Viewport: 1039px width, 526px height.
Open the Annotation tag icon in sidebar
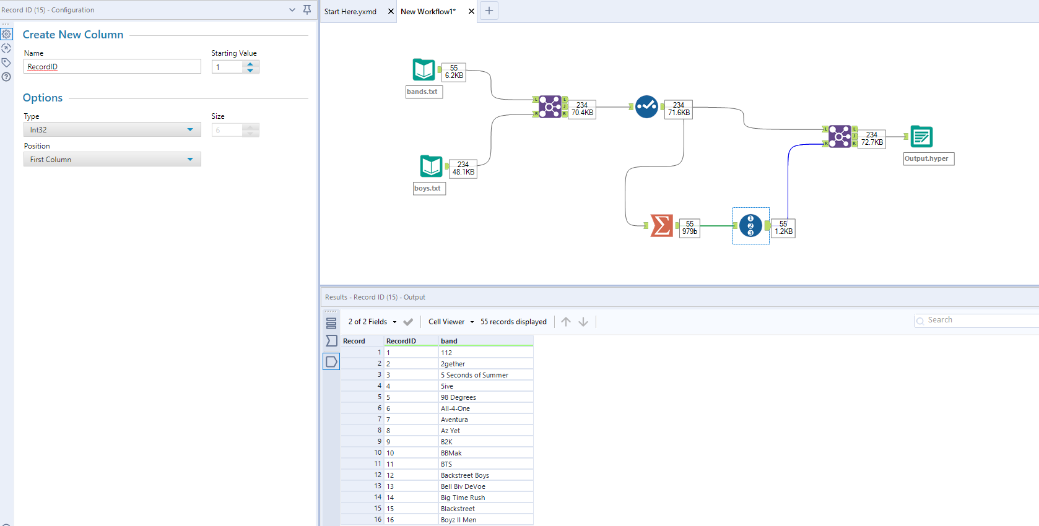[x=6, y=63]
